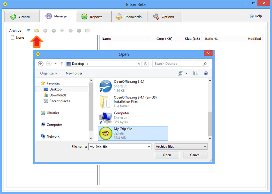Click the Bitser title bar icon
The height and width of the screenshot is (194, 272).
[x=5, y=4]
